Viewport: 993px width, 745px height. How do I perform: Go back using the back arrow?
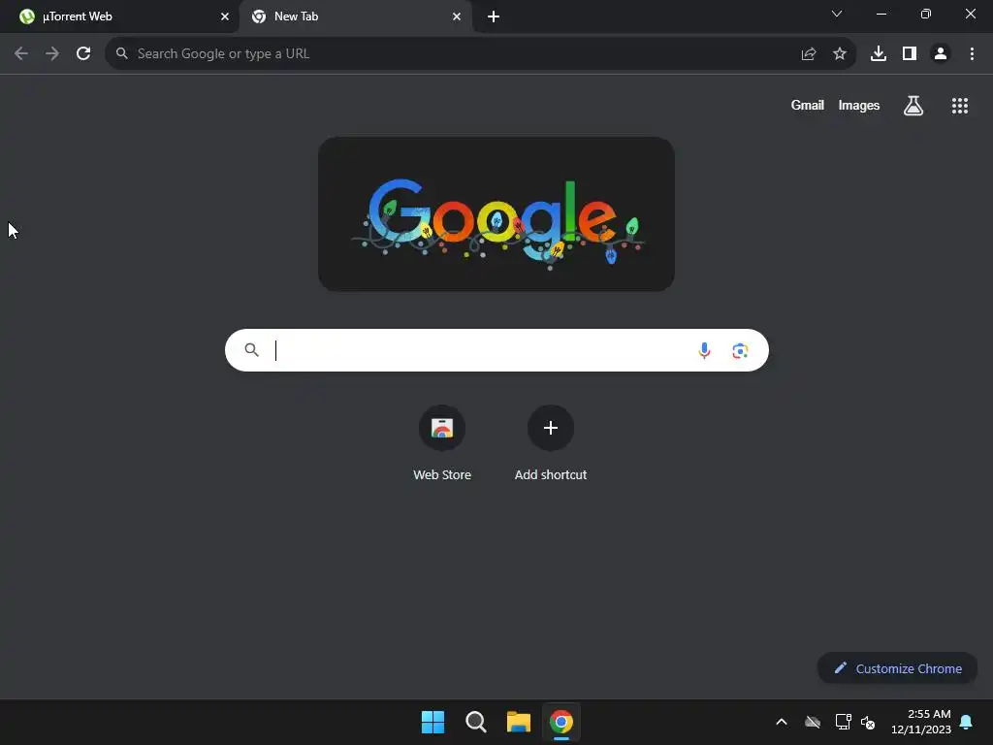point(21,54)
